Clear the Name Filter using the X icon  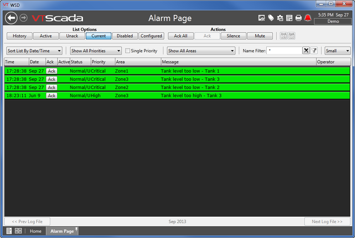click(306, 51)
